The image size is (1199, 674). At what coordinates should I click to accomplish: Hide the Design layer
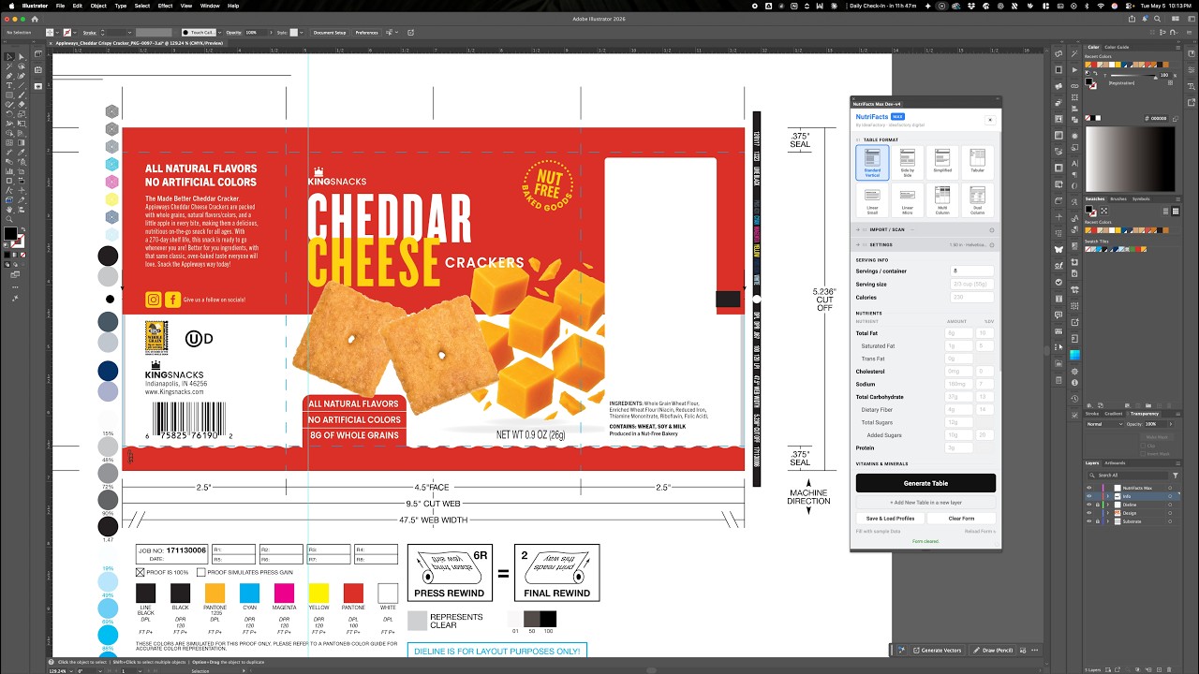pyautogui.click(x=1088, y=513)
